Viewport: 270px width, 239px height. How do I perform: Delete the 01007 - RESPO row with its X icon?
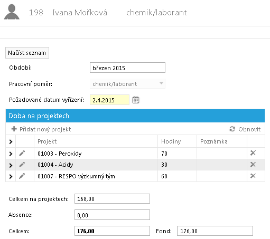click(x=253, y=176)
